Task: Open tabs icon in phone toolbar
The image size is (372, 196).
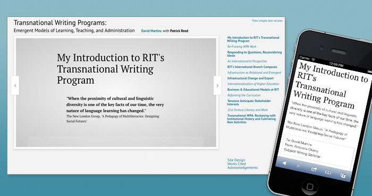Action: 343,175
